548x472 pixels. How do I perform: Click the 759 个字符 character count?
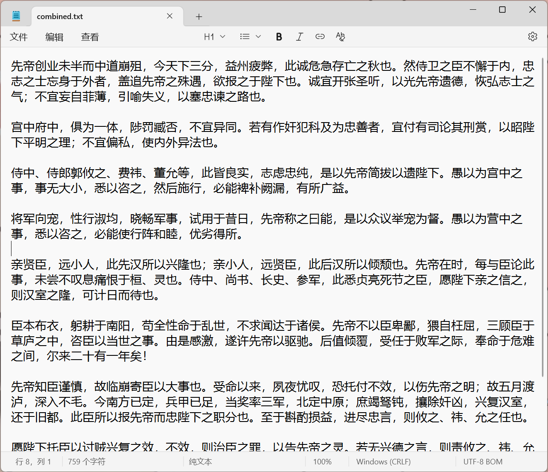click(x=86, y=461)
